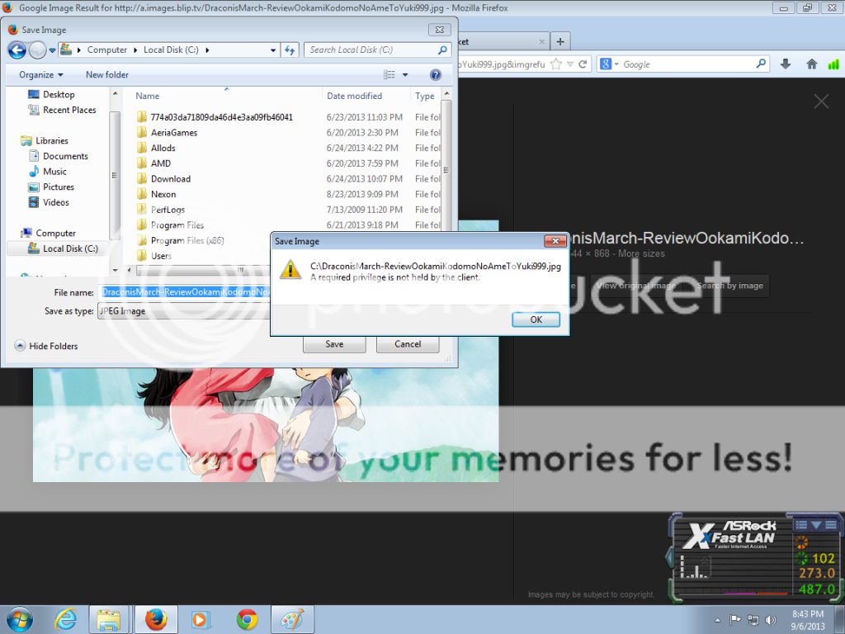
Task: Collapse with Hide Folders toggle
Action: [x=46, y=346]
